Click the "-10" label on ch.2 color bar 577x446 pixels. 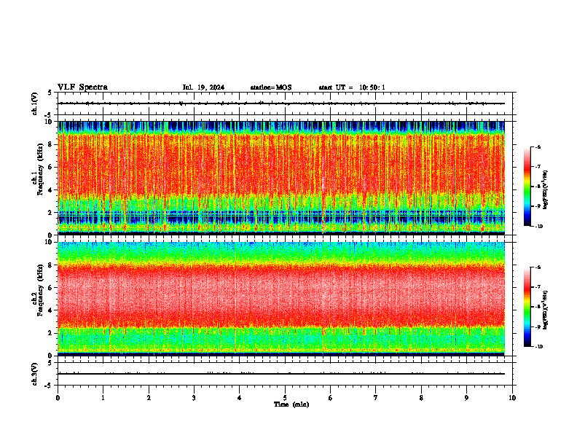pos(539,347)
